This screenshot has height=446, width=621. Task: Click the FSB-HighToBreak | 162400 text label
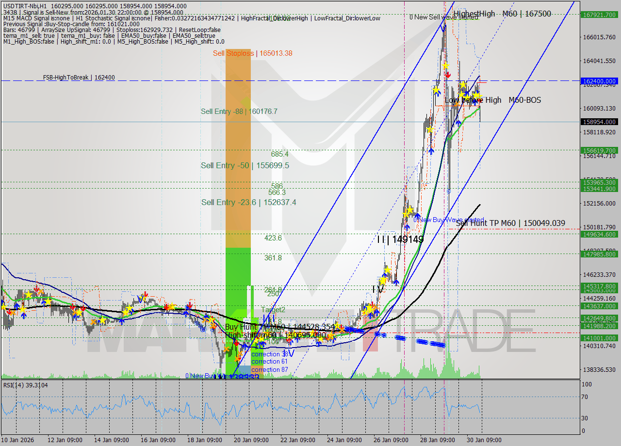coord(79,77)
